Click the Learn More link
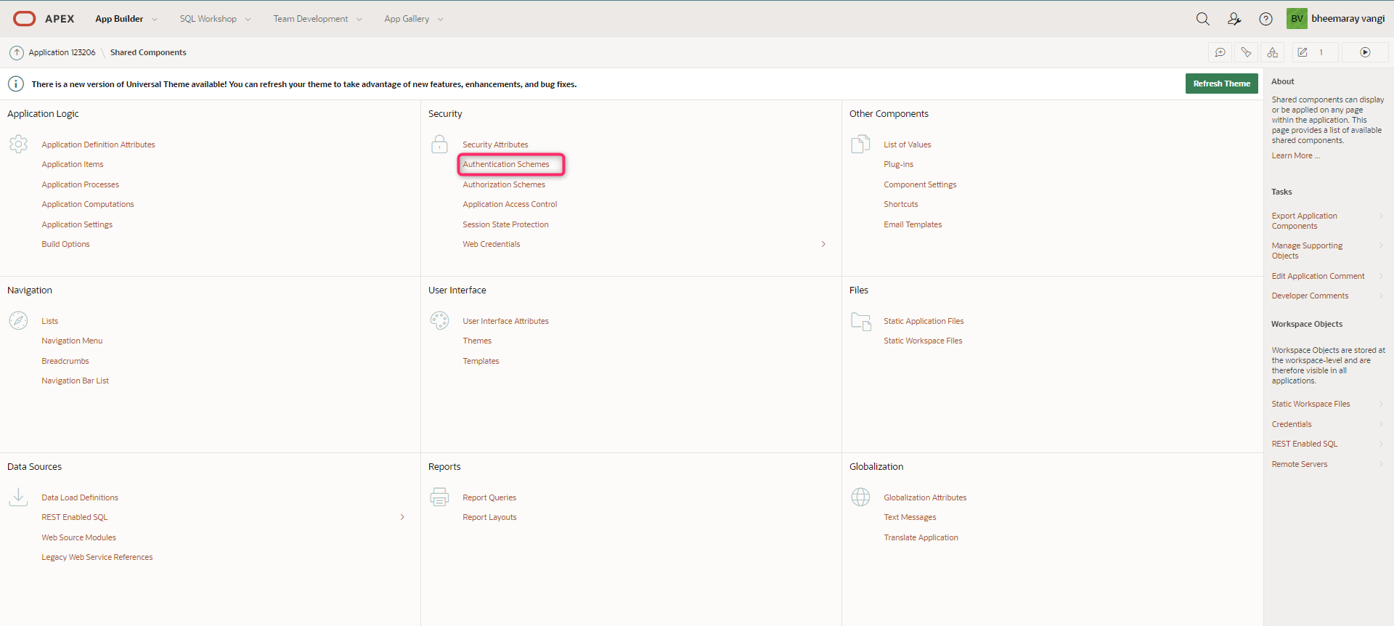 click(x=1295, y=155)
